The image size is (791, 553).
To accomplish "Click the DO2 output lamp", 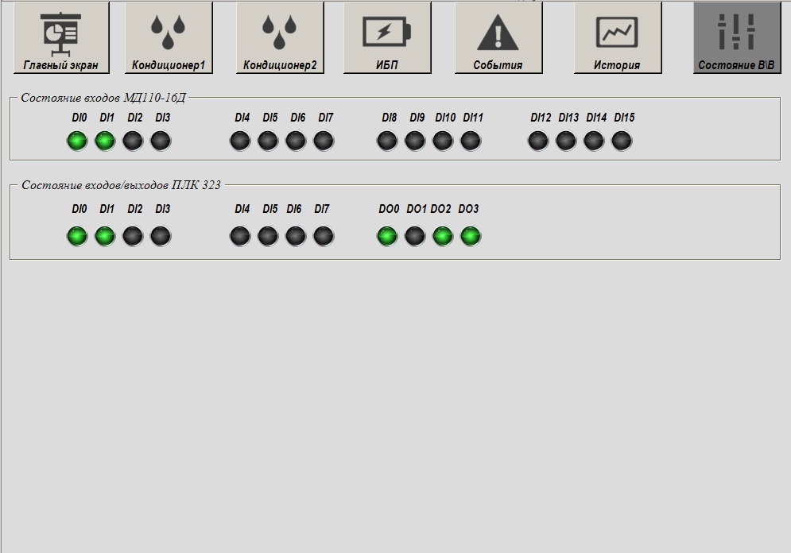I will point(443,237).
